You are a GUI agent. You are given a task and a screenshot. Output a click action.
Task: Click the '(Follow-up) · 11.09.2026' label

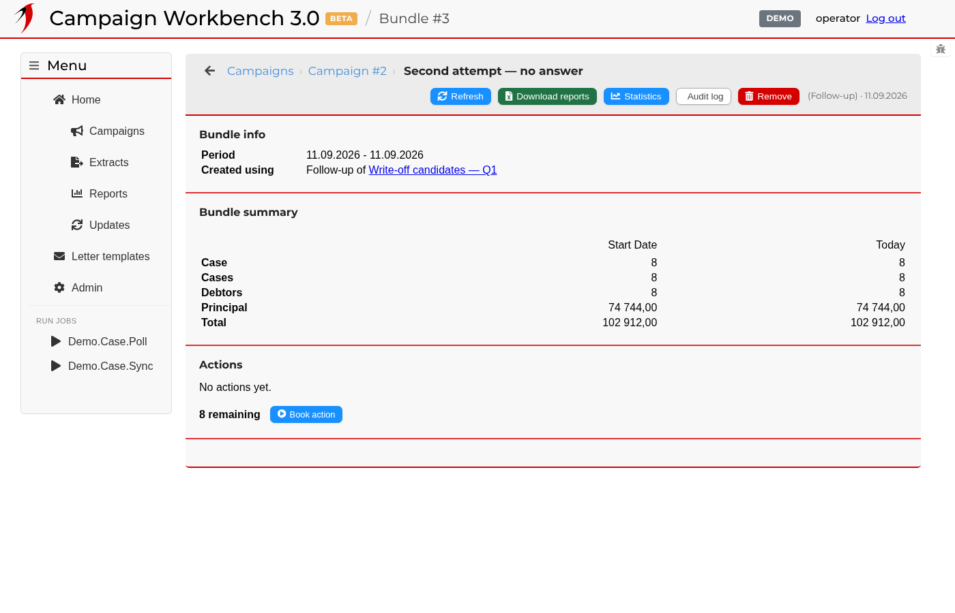click(x=857, y=96)
